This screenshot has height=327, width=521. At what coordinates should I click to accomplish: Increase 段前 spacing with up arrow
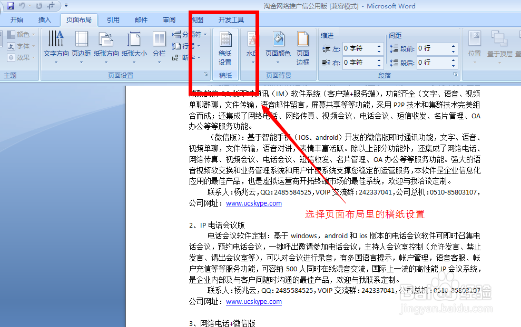tap(453, 46)
